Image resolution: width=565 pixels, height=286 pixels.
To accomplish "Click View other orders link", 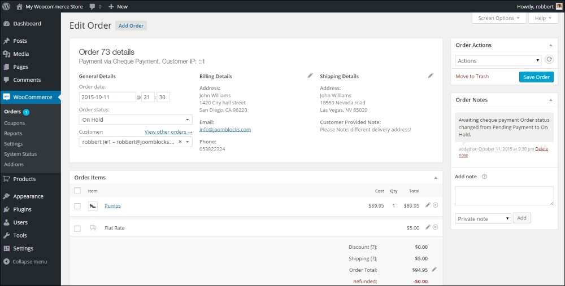I will pos(168,131).
